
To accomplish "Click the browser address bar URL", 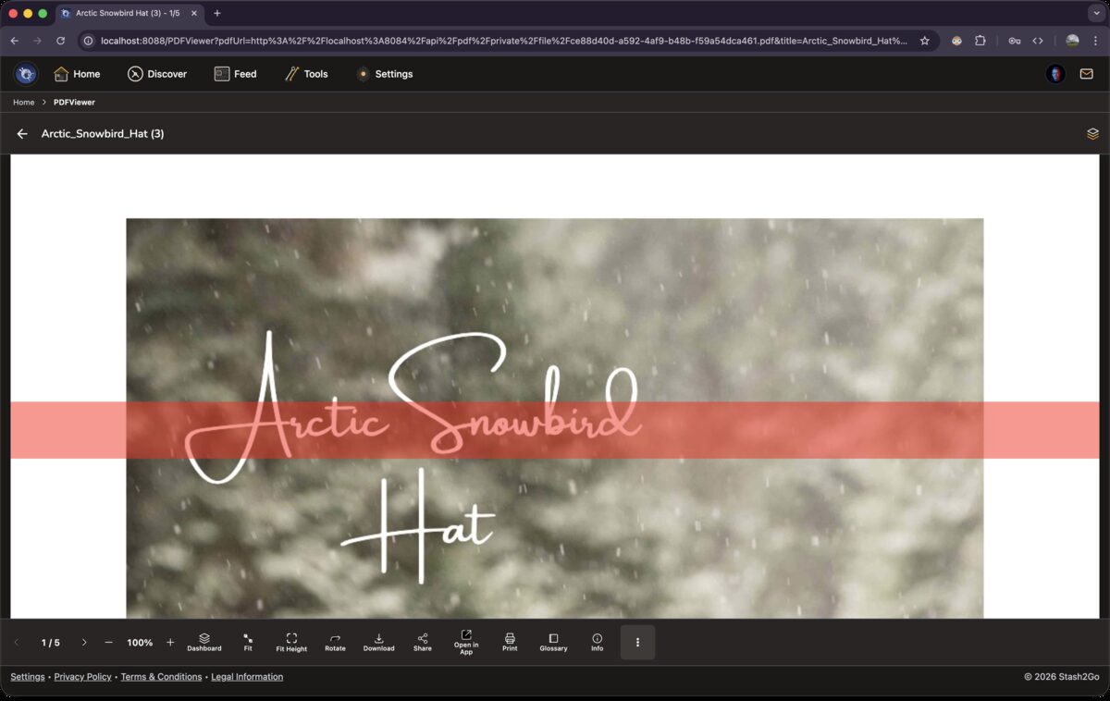I will point(499,41).
